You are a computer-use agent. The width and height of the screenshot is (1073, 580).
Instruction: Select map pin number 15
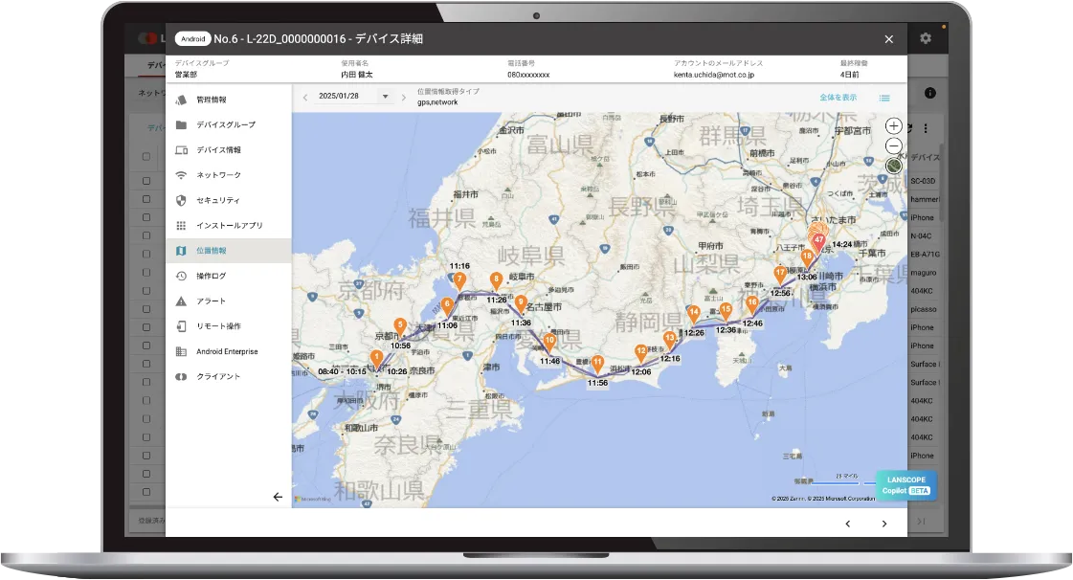point(727,313)
